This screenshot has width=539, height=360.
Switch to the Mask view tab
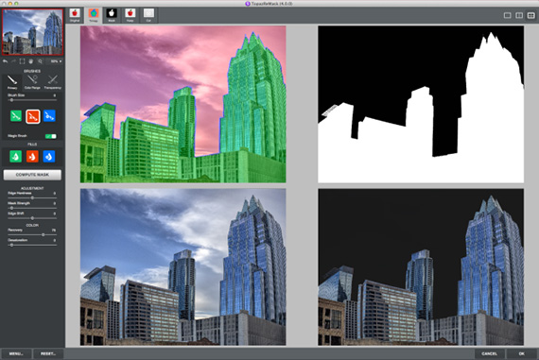[x=112, y=15]
